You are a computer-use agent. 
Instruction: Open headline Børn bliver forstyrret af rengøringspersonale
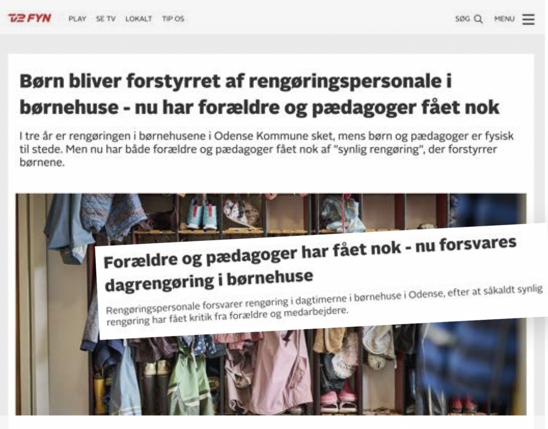click(260, 94)
